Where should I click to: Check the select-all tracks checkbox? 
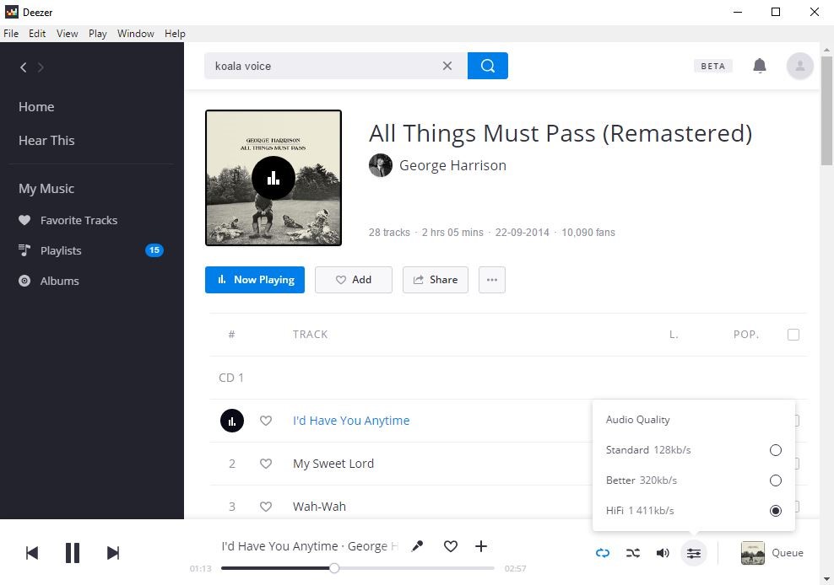(x=793, y=335)
